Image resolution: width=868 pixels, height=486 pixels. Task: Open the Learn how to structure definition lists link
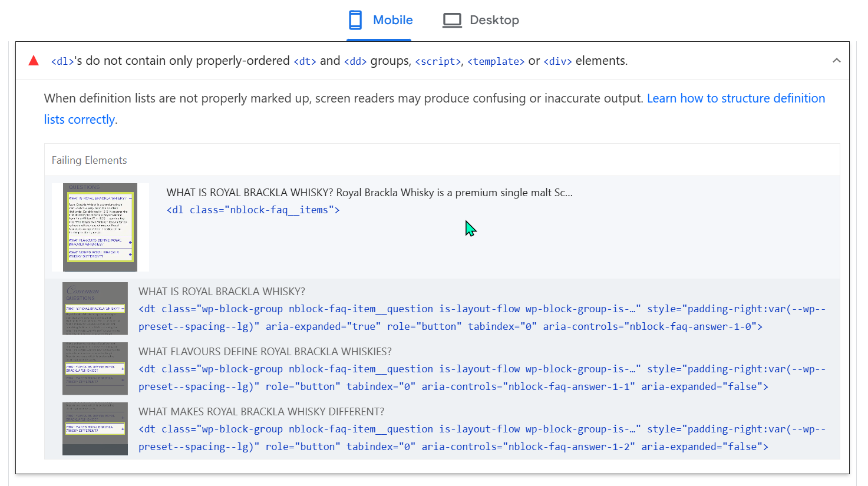(x=735, y=98)
